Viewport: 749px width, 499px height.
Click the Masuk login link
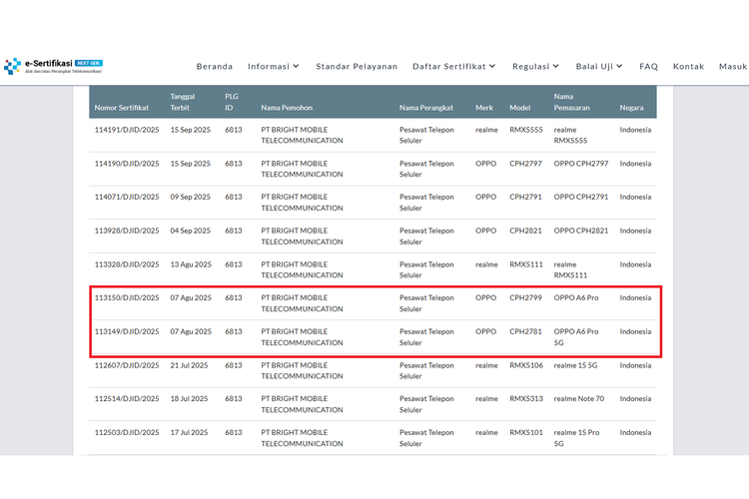click(733, 67)
